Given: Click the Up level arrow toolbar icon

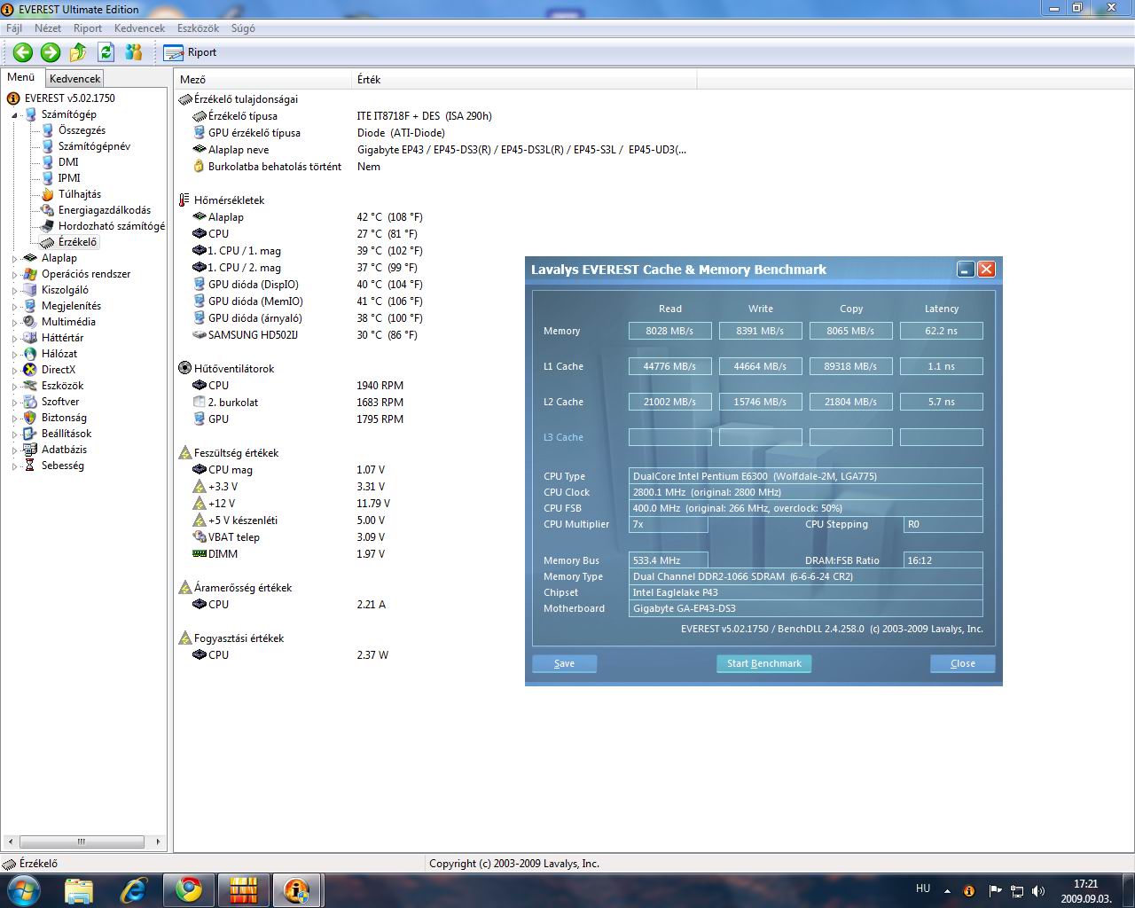Looking at the screenshot, I should 78,52.
